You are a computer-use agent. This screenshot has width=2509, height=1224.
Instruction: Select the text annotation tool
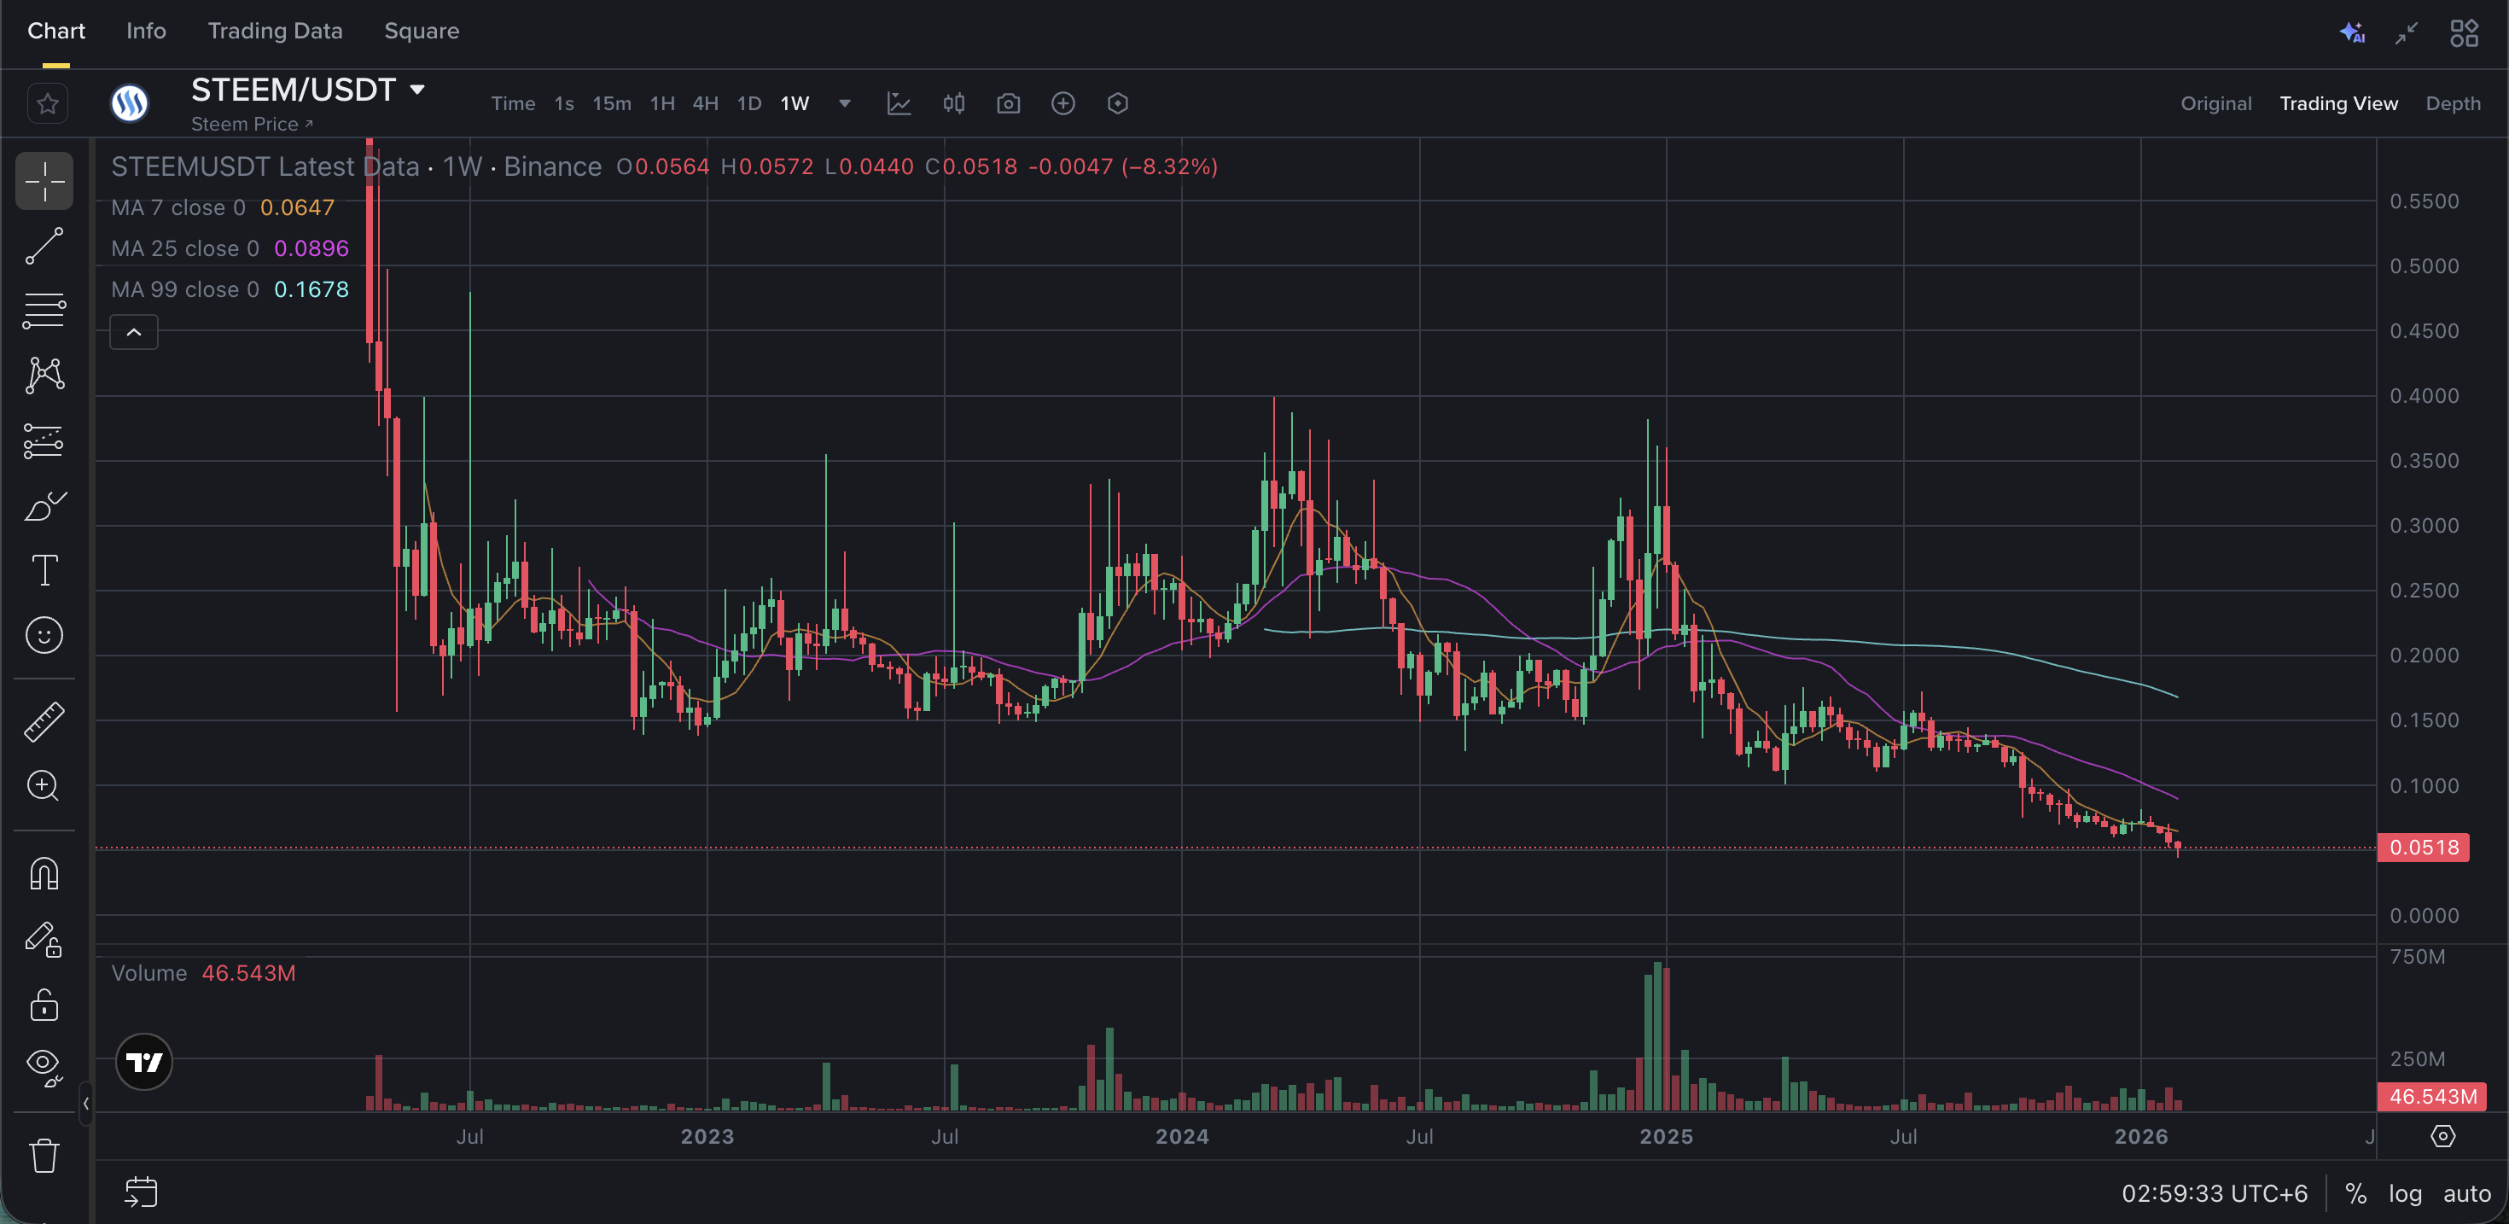click(x=44, y=570)
